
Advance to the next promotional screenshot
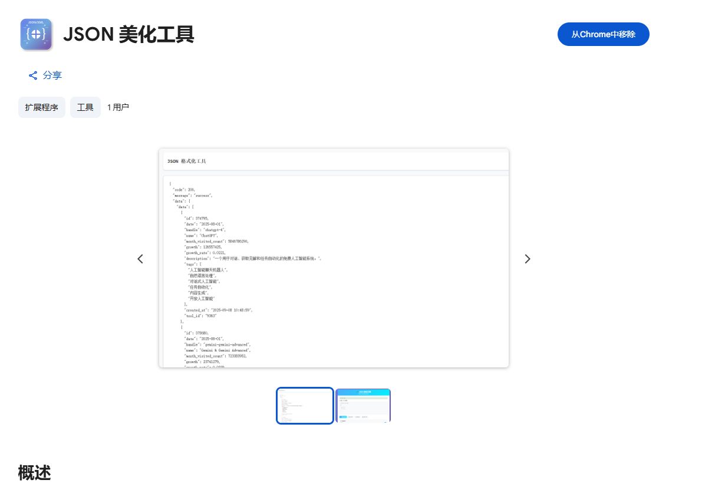point(527,258)
